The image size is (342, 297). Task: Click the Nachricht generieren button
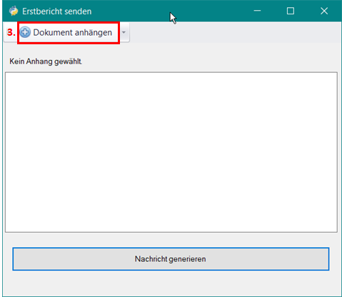171,259
